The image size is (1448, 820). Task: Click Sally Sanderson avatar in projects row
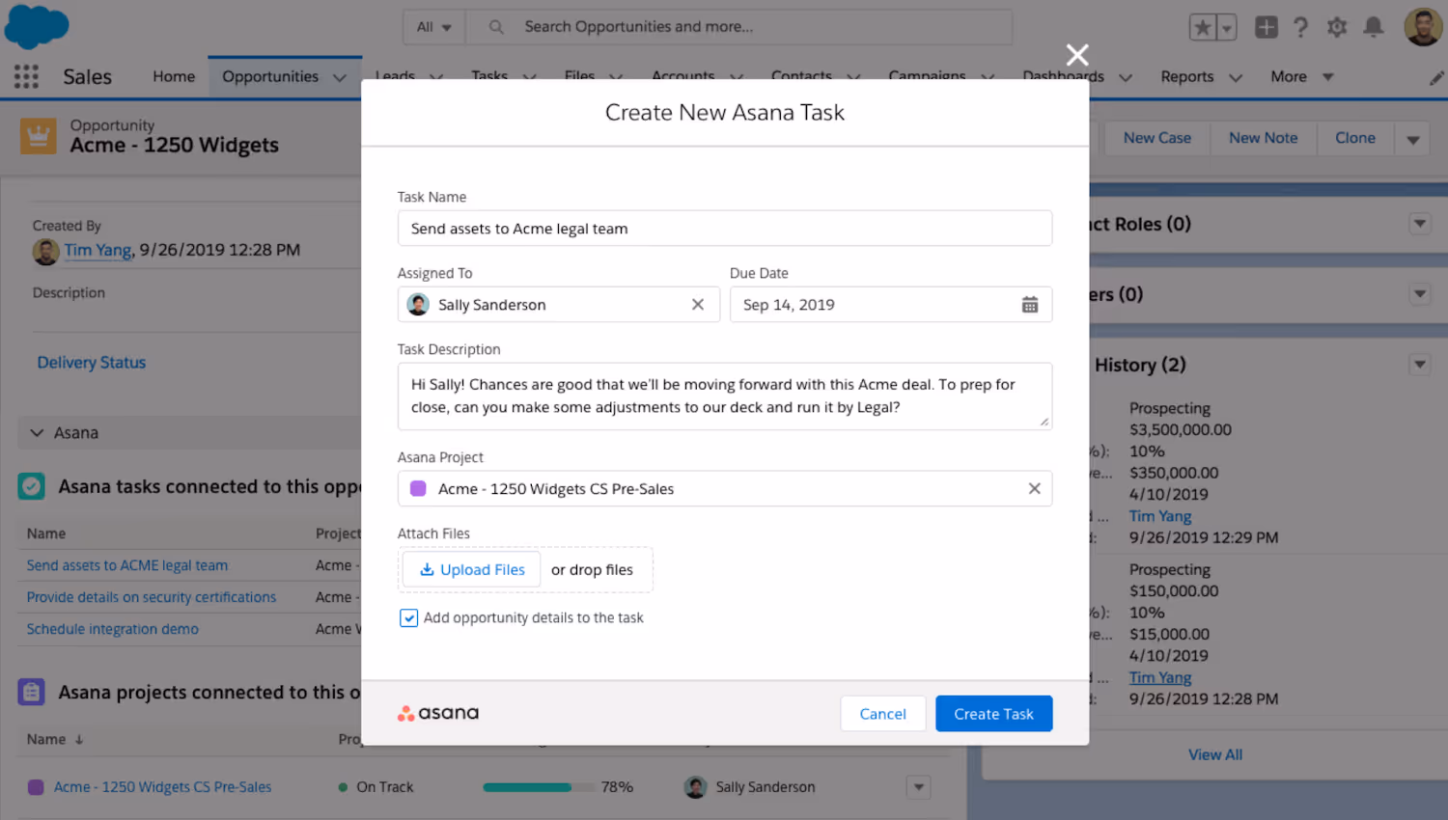[695, 787]
